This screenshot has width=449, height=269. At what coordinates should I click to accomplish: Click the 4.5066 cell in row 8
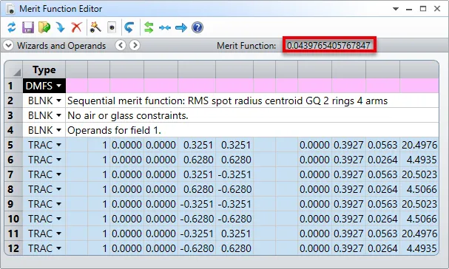(419, 189)
